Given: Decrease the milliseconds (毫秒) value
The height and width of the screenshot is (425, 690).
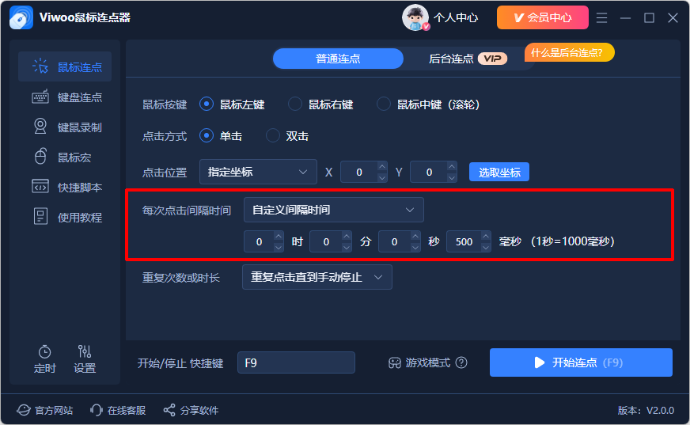Looking at the screenshot, I should [486, 247].
